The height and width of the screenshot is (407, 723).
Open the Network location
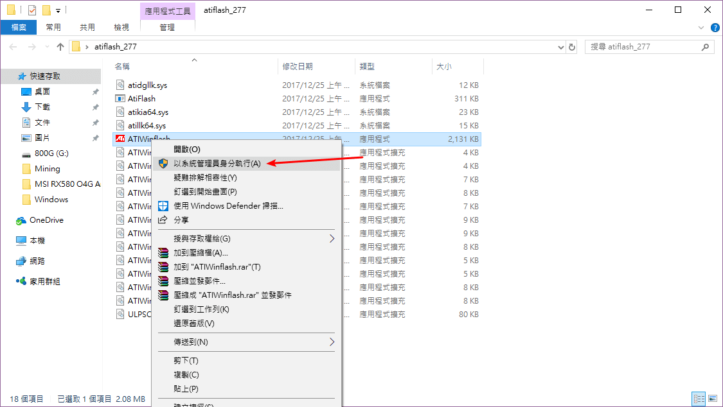(x=37, y=261)
